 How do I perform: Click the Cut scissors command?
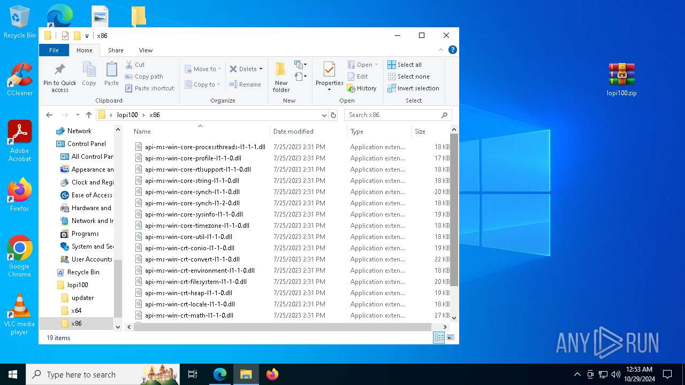pos(135,65)
